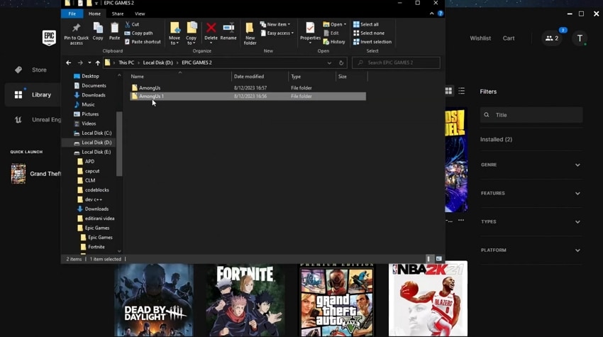Open Music in navigation pane

point(88,104)
